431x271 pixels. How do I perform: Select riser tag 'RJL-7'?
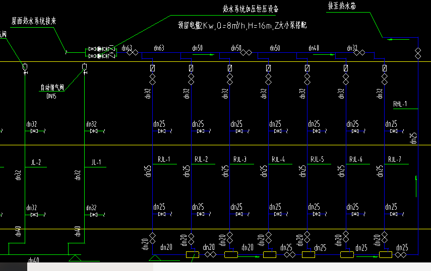click(x=394, y=159)
